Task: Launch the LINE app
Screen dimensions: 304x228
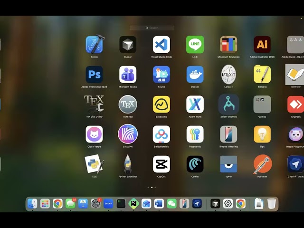Action: point(195,45)
